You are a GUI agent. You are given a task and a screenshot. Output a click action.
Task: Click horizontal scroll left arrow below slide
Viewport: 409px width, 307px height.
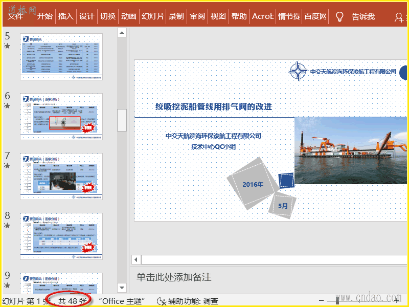point(136,260)
